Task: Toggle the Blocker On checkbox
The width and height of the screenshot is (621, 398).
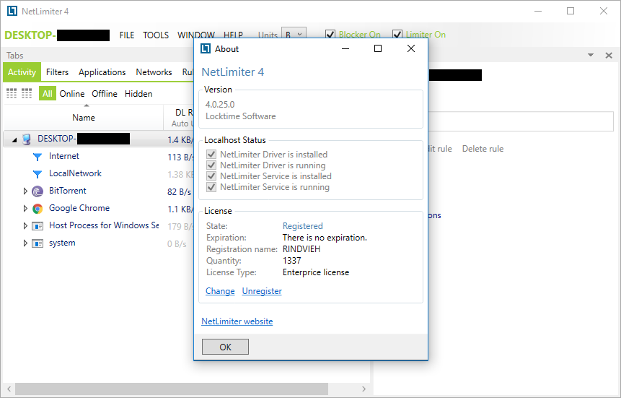Action: pyautogui.click(x=330, y=35)
